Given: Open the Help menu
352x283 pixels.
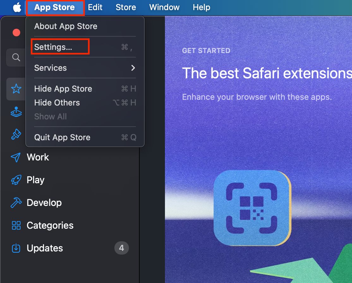Looking at the screenshot, I should point(201,7).
